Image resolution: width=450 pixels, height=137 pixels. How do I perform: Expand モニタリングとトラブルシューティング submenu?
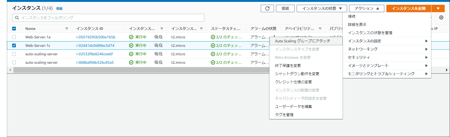click(x=387, y=74)
